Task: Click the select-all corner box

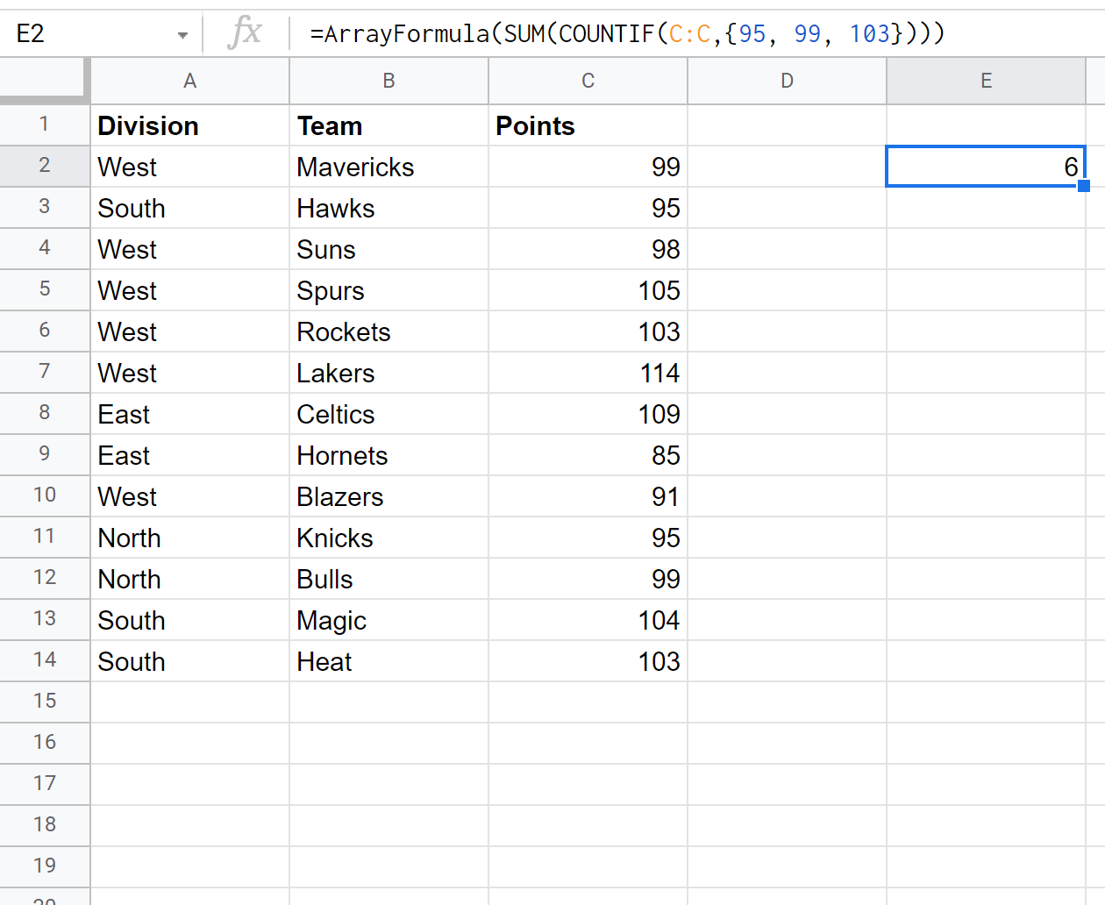Action: (x=44, y=81)
